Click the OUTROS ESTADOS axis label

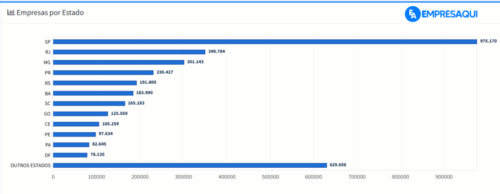point(30,165)
